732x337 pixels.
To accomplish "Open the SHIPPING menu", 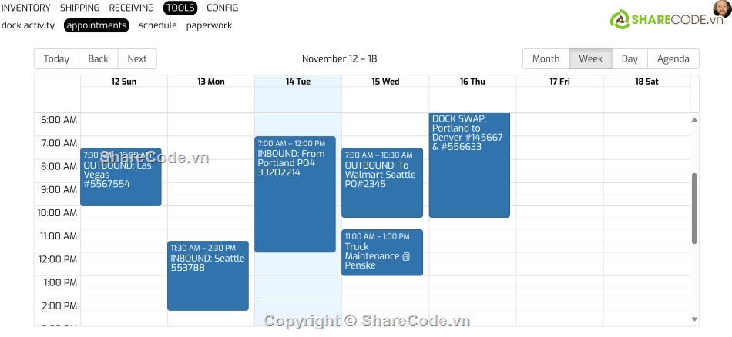I will (79, 8).
